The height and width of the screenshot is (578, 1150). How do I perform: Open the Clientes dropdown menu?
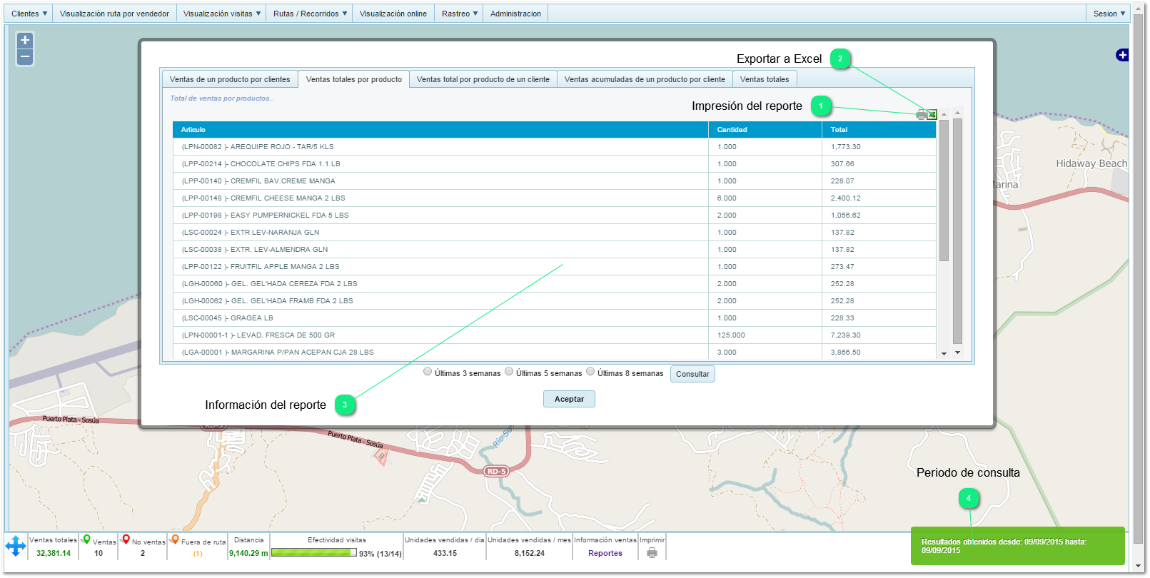pos(29,14)
